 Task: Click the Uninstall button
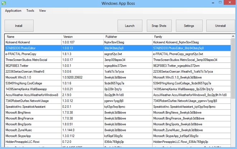click(x=220, y=26)
